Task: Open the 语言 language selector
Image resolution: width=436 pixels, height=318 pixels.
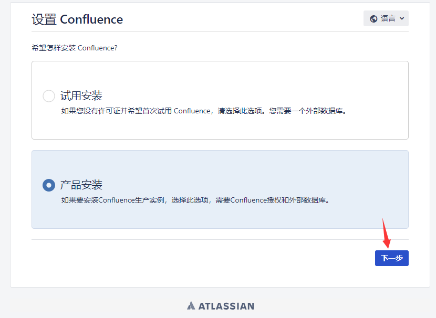Action: tap(386, 18)
